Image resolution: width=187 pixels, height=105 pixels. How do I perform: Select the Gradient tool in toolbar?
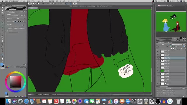2,44
